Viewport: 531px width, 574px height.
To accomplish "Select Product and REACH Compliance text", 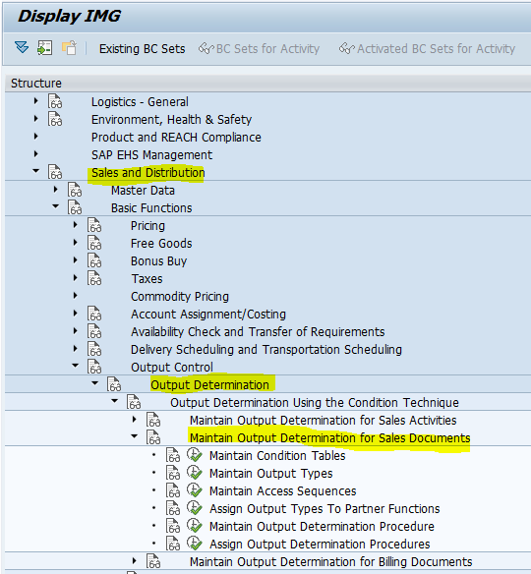I will click(x=176, y=138).
